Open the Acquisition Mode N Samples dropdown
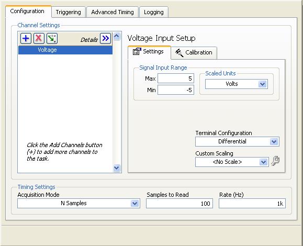The width and height of the screenshot is (303, 246). pos(78,204)
